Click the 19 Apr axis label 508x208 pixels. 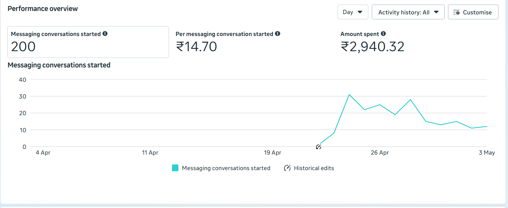coord(273,153)
